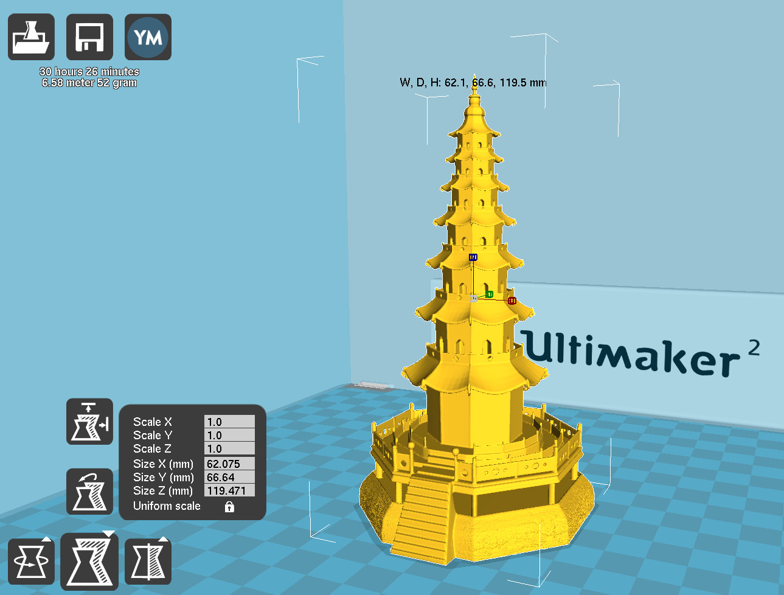Share the design on YouMagine
Viewport: 784px width, 595px height.
(148, 37)
